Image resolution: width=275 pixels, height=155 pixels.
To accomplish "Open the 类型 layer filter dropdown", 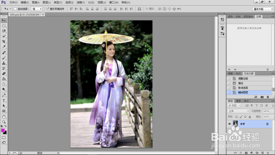I will coord(235,106).
